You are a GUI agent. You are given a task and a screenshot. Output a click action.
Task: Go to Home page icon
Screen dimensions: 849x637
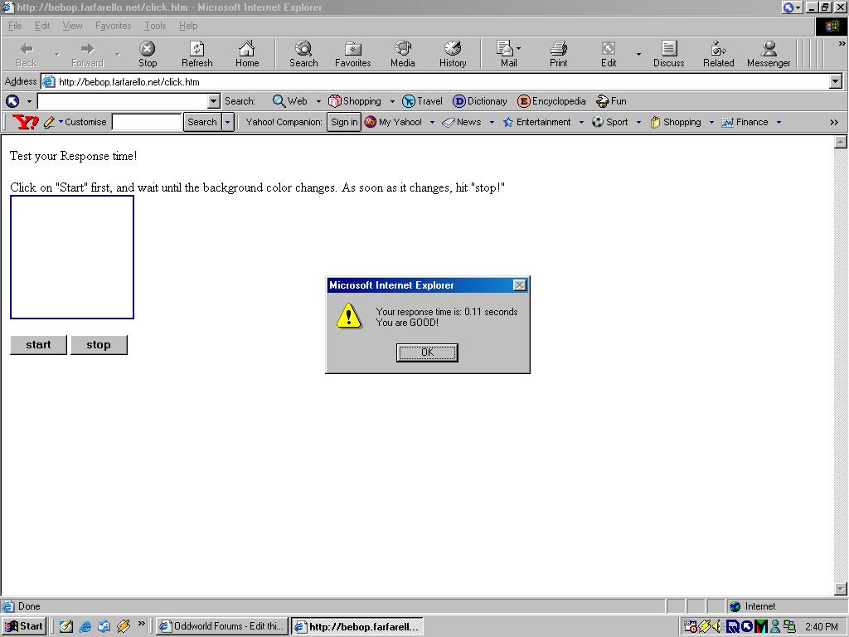[x=246, y=54]
